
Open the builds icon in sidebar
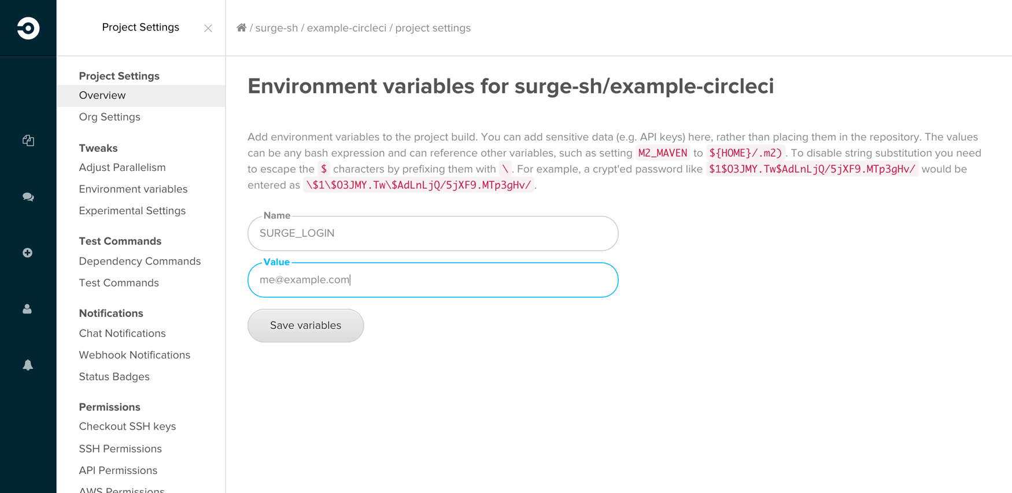28,140
